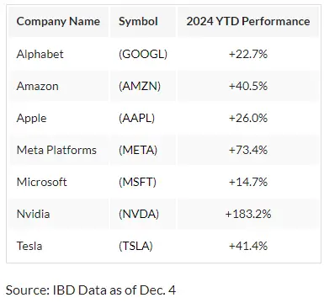324x303 pixels.
Task: Click Apple's +26.0% performance value
Action: 248,118
